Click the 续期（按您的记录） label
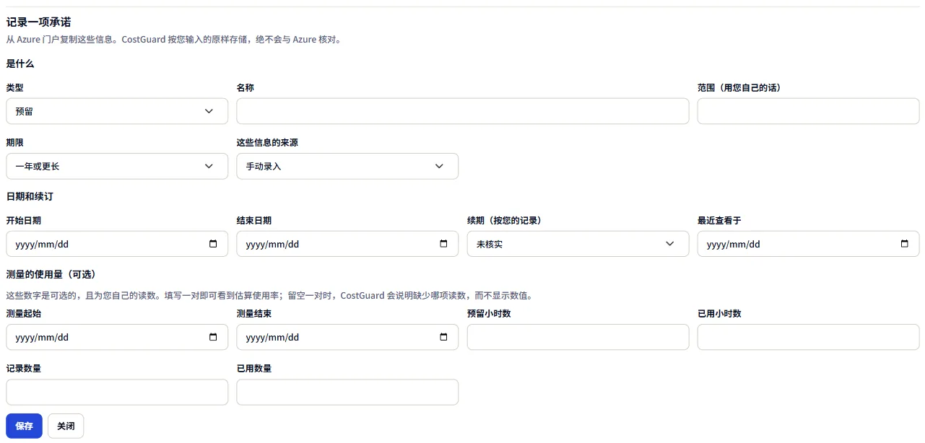The height and width of the screenshot is (443, 925). [x=505, y=220]
